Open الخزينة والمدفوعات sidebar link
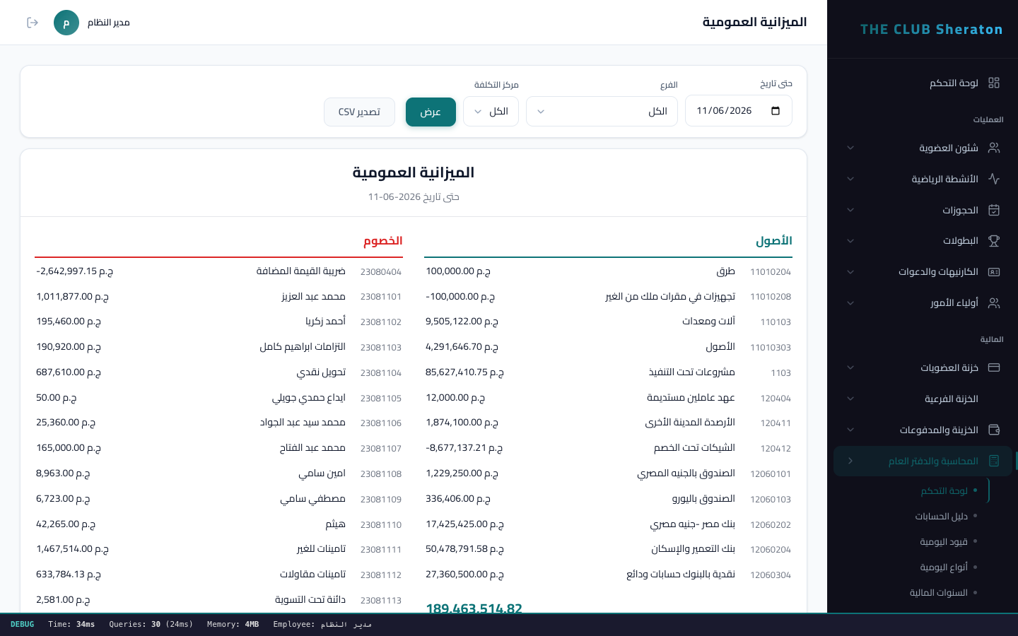 coord(923,430)
